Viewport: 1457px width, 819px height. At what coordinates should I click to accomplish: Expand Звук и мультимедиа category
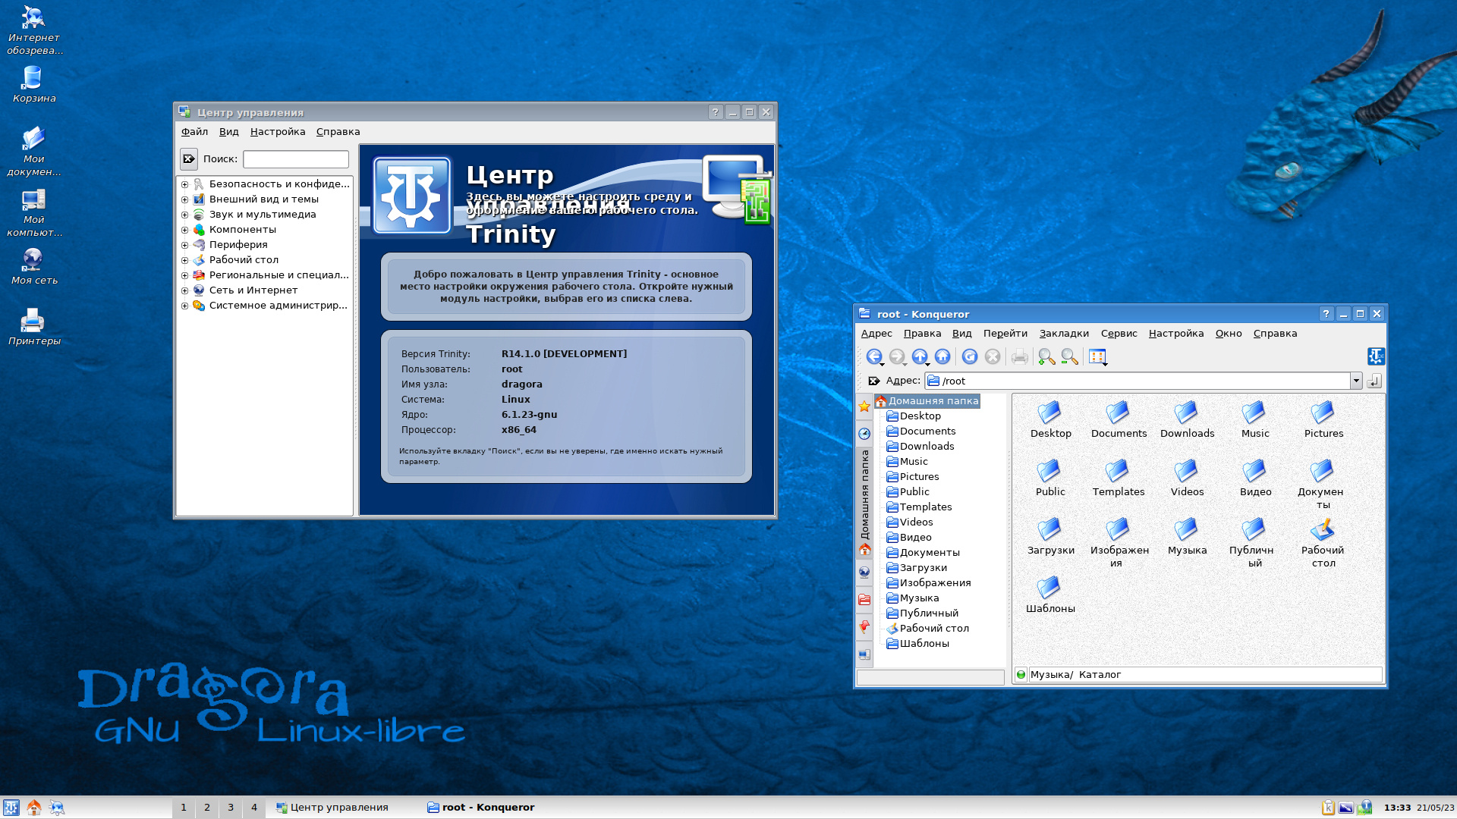[x=184, y=215]
